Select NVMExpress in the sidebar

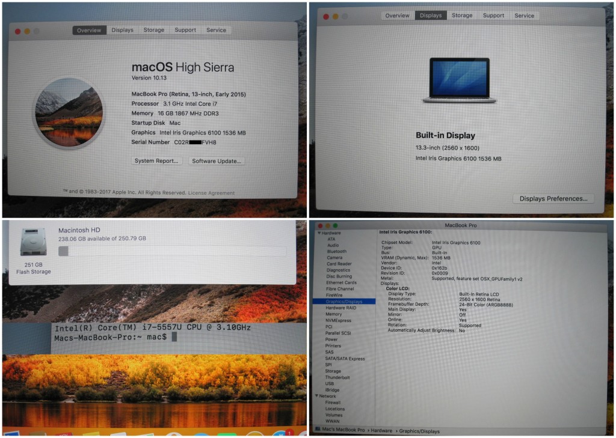pos(338,321)
